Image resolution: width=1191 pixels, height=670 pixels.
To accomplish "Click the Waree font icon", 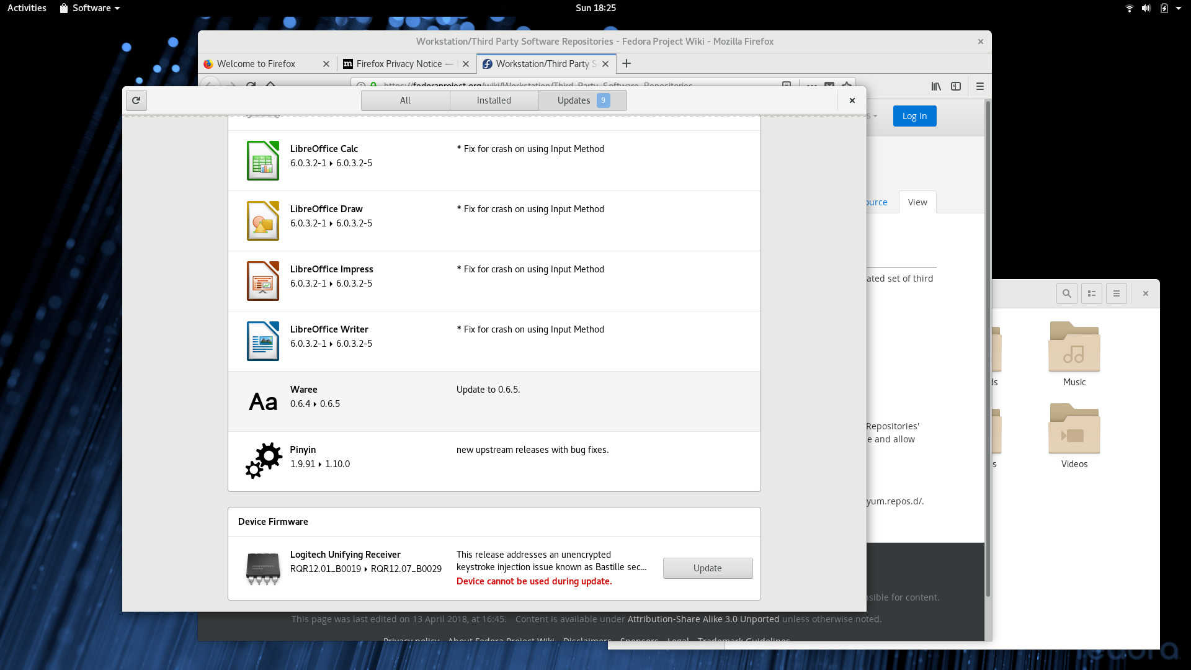I will pyautogui.click(x=263, y=402).
